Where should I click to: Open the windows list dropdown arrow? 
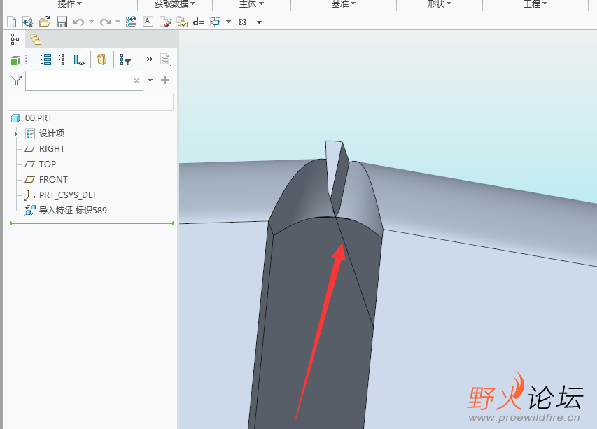228,22
